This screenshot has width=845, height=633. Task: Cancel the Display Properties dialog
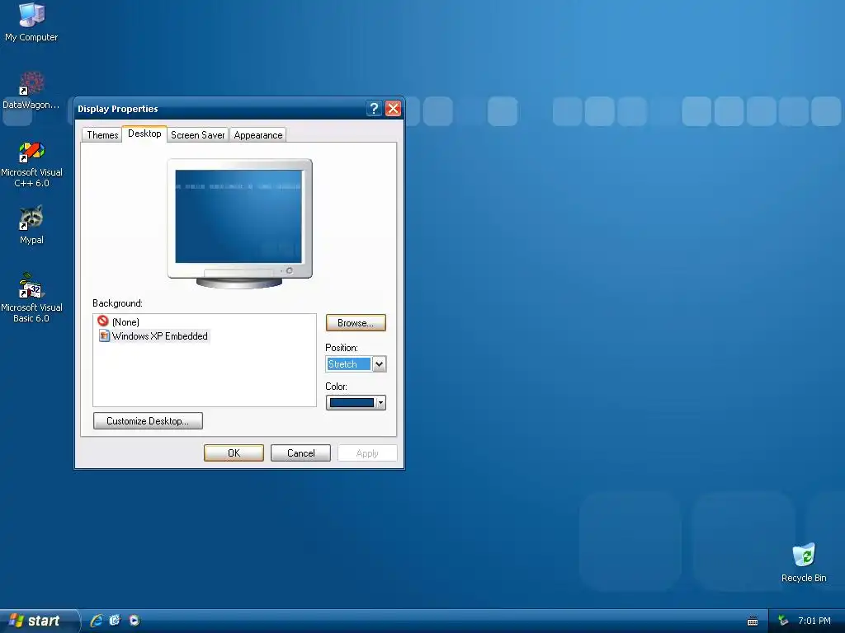300,452
